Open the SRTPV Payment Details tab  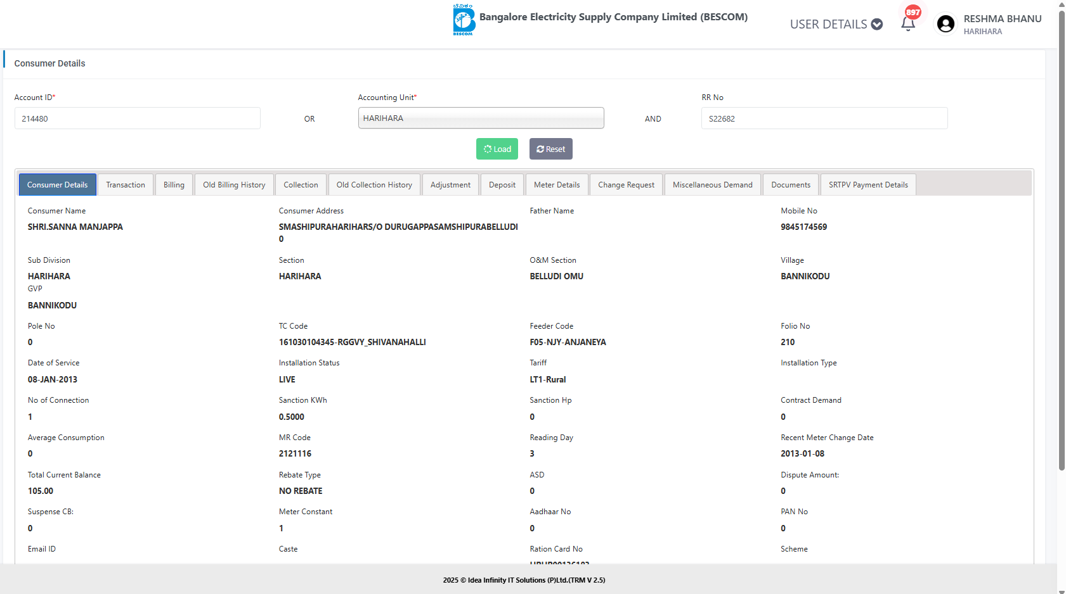[x=868, y=185]
